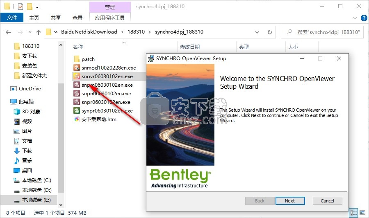
Task: Open 188310 folder in quick access
Action: (x=27, y=46)
